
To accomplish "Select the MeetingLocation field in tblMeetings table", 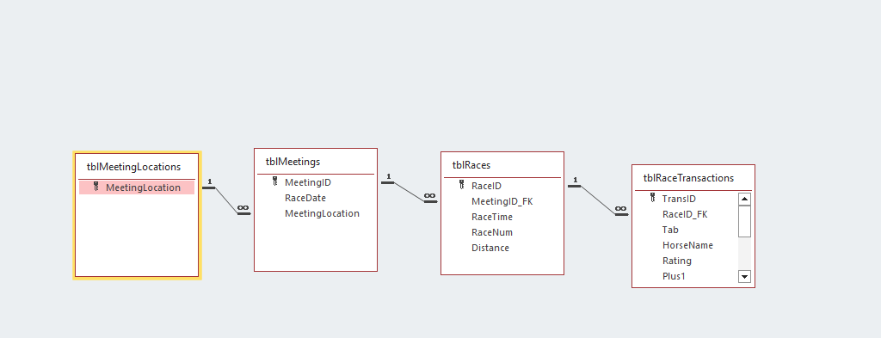I will tap(322, 213).
